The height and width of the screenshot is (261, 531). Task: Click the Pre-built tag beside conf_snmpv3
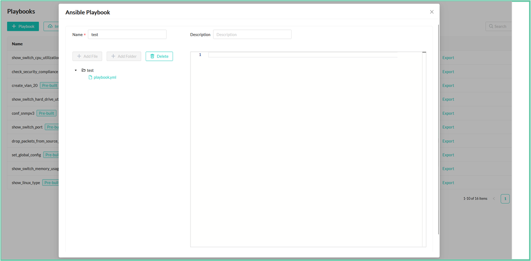point(46,113)
